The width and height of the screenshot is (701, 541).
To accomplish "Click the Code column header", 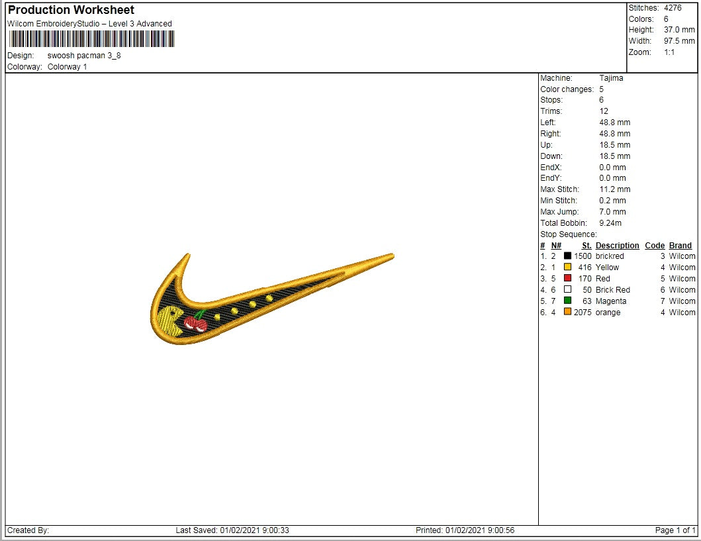I will (655, 246).
